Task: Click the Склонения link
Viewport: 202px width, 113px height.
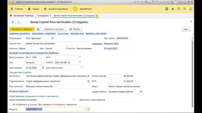Action: [x=97, y=44]
